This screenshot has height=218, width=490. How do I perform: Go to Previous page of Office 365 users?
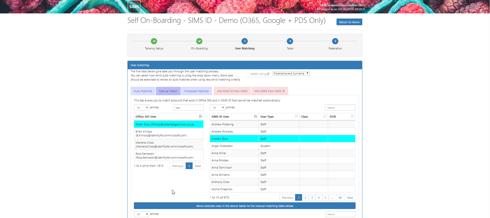click(178, 166)
